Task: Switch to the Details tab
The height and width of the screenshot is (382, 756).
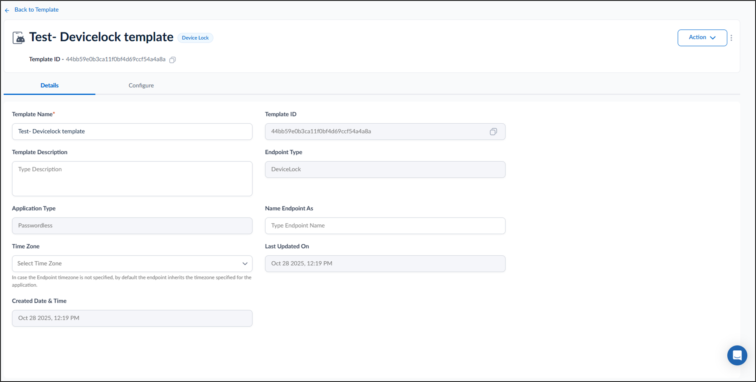Action: 49,85
